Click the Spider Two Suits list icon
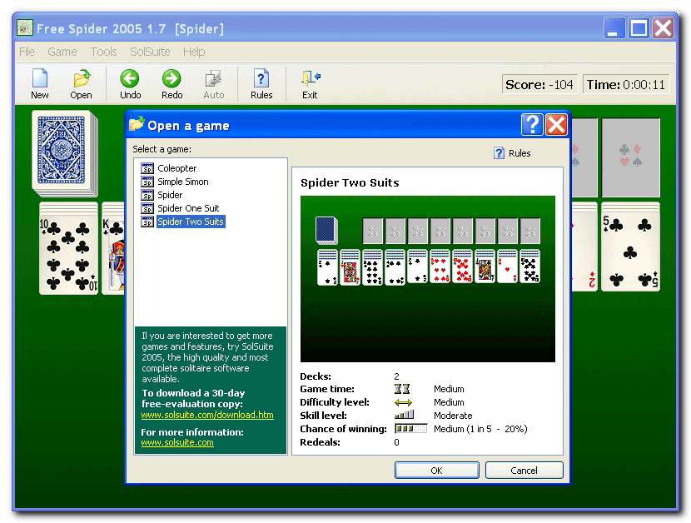 [x=147, y=222]
